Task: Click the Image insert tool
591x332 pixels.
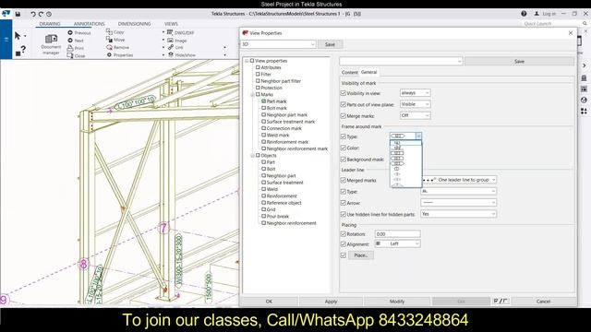Action: pyautogui.click(x=176, y=41)
